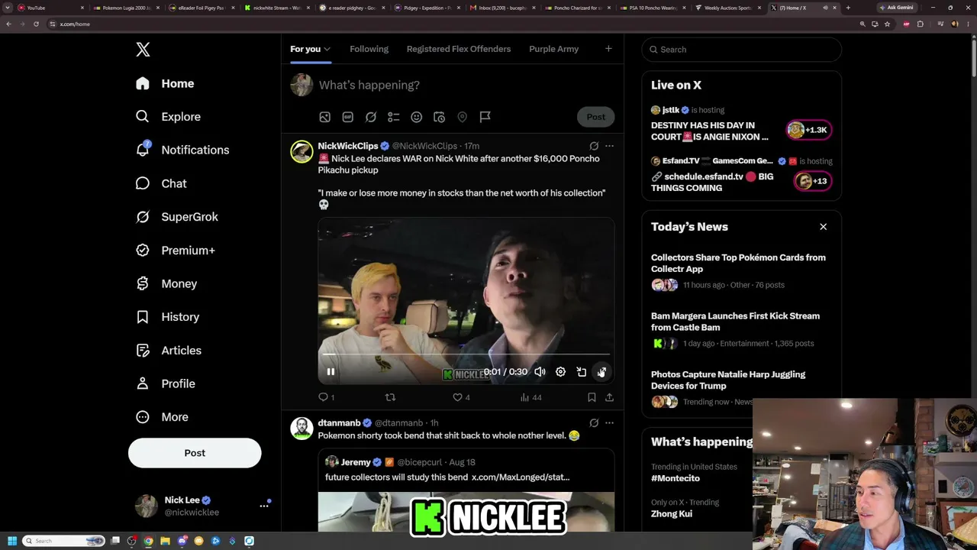Bookmark the NickWickClips post

tap(592, 397)
